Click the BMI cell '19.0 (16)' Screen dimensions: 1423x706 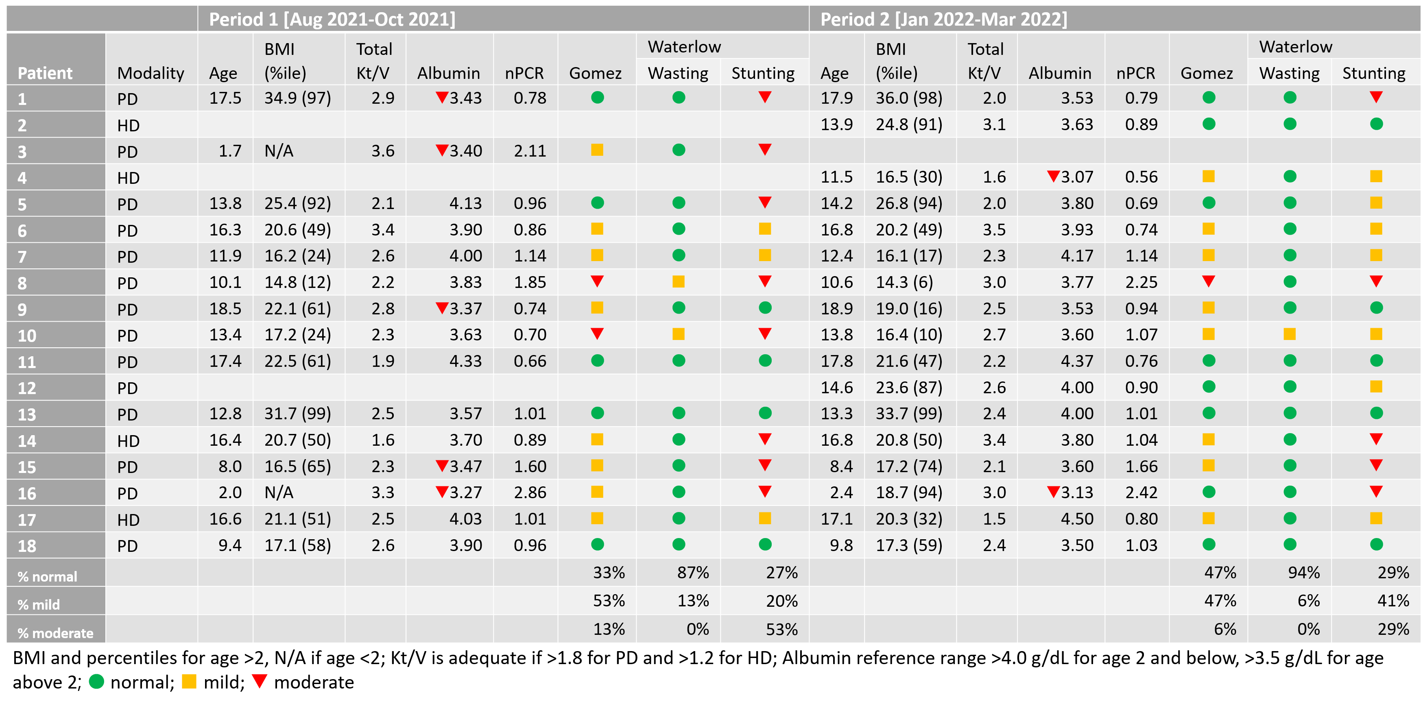point(909,308)
